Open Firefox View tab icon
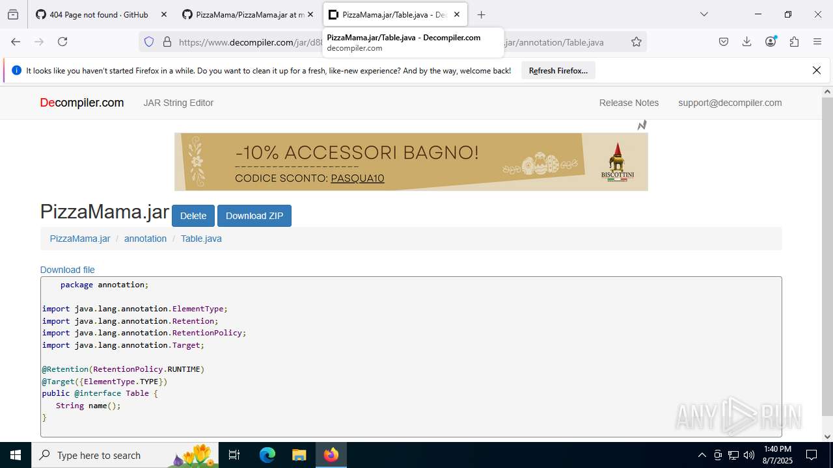Screen dimensions: 833x468 point(13,14)
